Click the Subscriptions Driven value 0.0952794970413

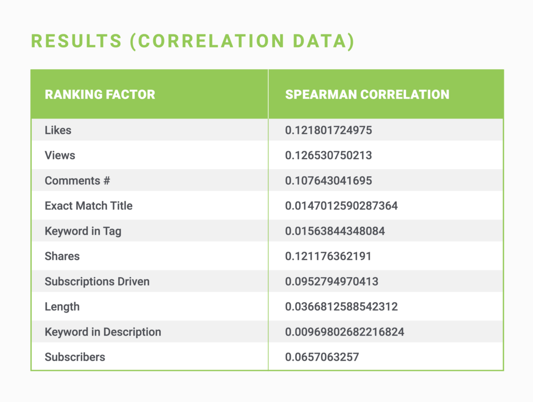pos(332,281)
